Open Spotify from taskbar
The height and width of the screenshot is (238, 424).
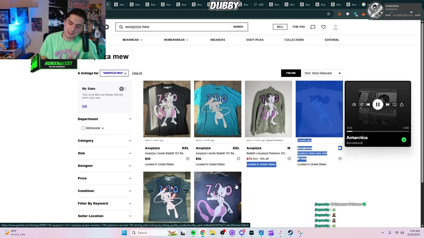193,233
